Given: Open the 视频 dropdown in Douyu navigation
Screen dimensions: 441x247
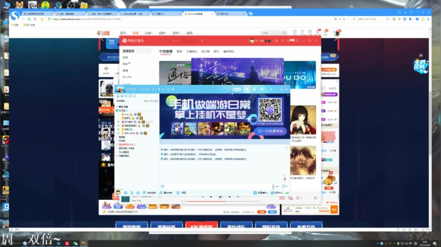Looking at the screenshot, I should coord(162,33).
